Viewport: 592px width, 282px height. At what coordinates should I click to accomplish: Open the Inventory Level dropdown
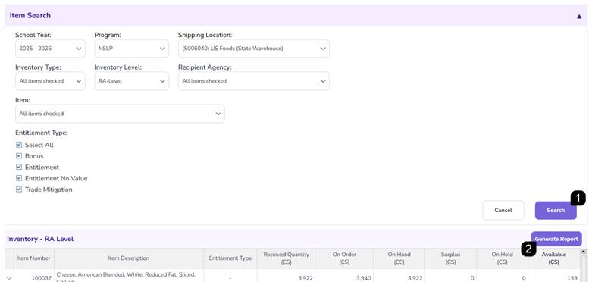[x=131, y=81]
